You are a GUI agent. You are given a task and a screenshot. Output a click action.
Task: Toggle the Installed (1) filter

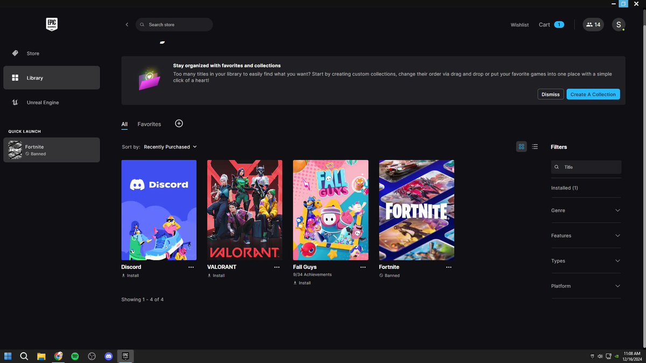pyautogui.click(x=565, y=188)
